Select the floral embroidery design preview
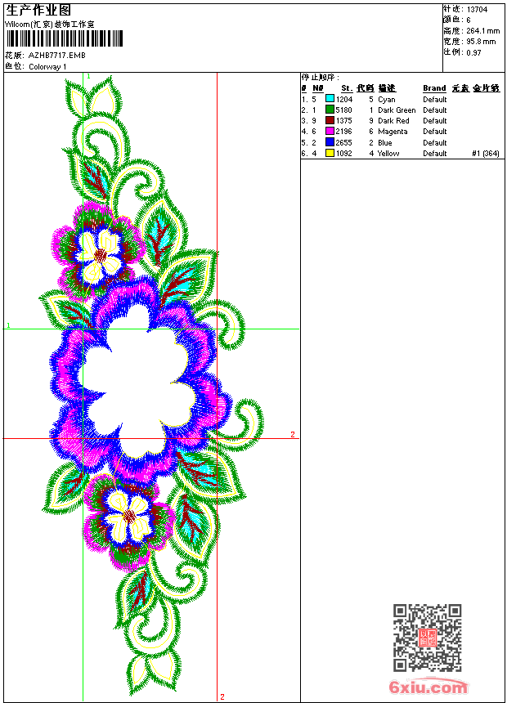The image size is (507, 703). tap(152, 384)
